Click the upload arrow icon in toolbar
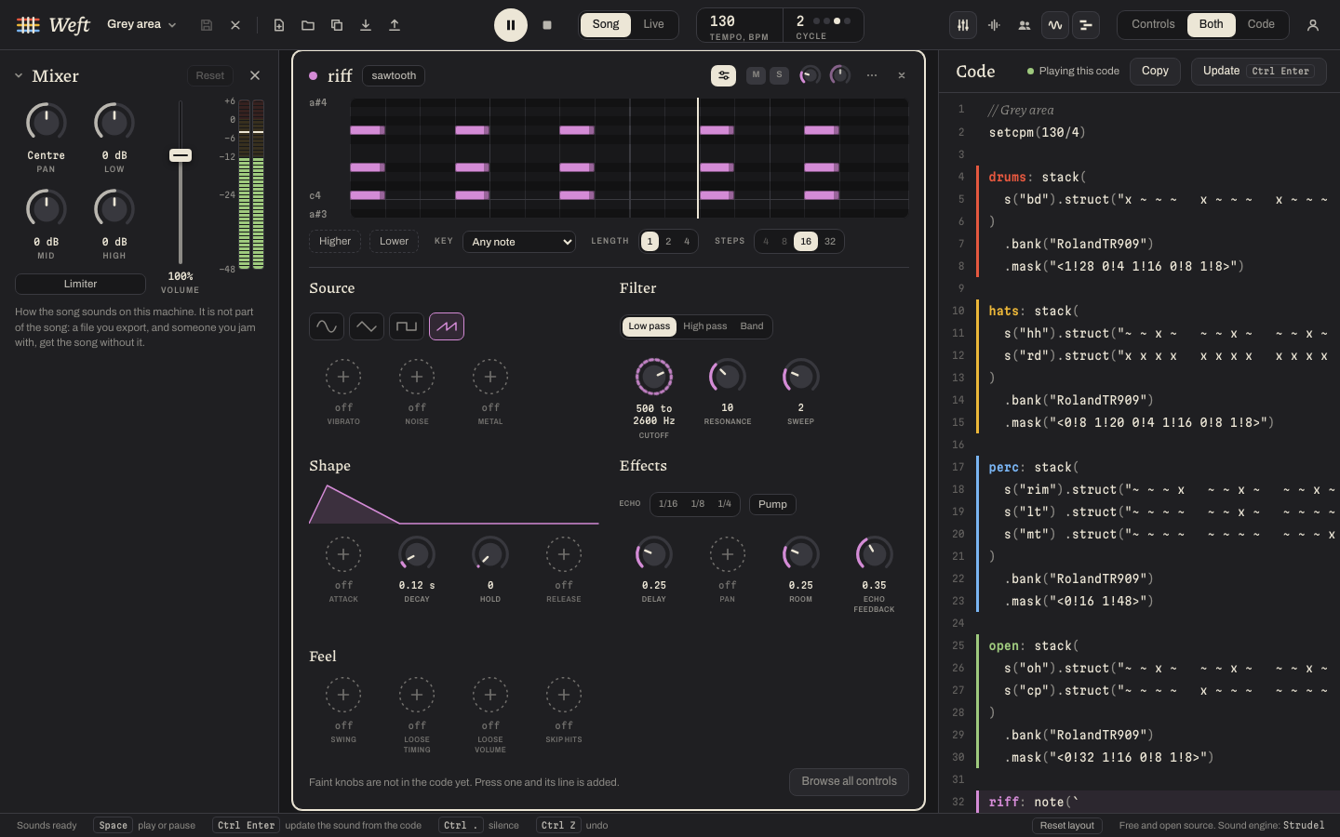The width and height of the screenshot is (1340, 837). pos(395,25)
